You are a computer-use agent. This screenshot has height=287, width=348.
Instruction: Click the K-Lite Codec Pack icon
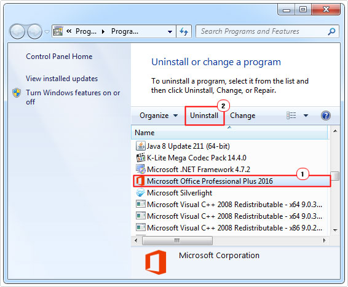[x=140, y=158]
